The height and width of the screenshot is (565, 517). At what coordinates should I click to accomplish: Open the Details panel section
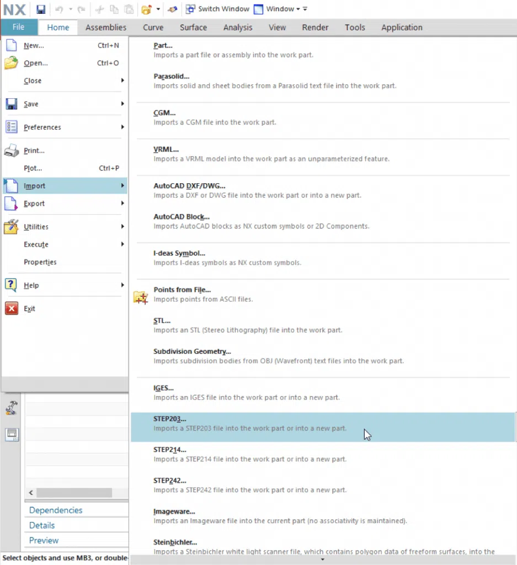tap(42, 525)
